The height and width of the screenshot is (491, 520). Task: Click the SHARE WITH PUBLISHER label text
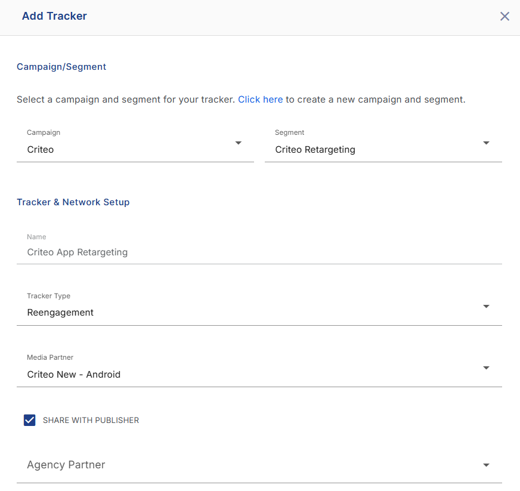91,421
